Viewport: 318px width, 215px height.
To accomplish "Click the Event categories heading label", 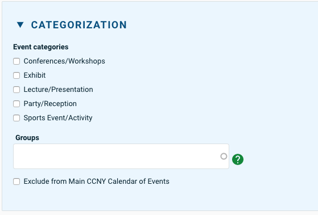I will click(41, 47).
